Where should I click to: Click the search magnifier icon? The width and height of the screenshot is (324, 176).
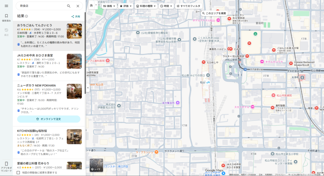pyautogui.click(x=69, y=6)
